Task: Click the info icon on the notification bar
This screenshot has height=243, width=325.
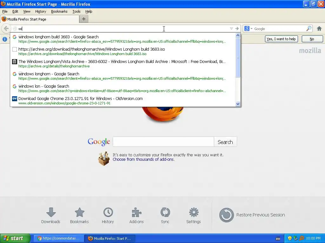Action: pyautogui.click(x=5, y=39)
